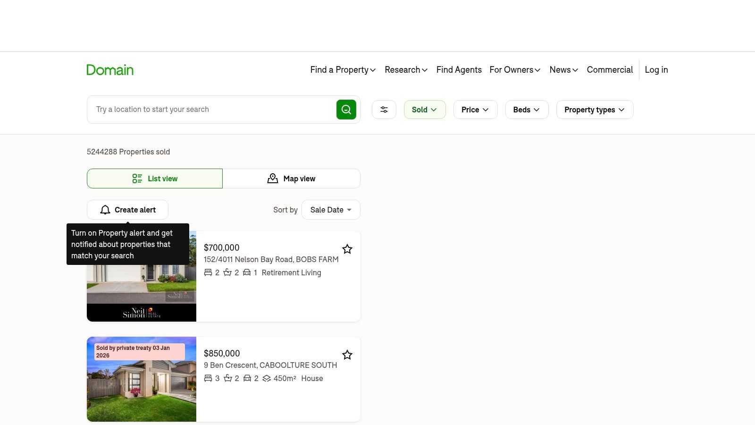The image size is (755, 425).
Task: Toggle the star on 9 Ben Crescent listing
Action: point(347,355)
